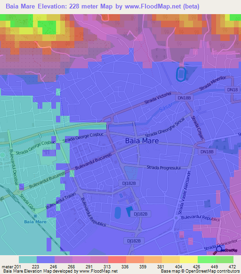Click the Săsar river label
Screen dimensions: 241x274
tap(166, 107)
